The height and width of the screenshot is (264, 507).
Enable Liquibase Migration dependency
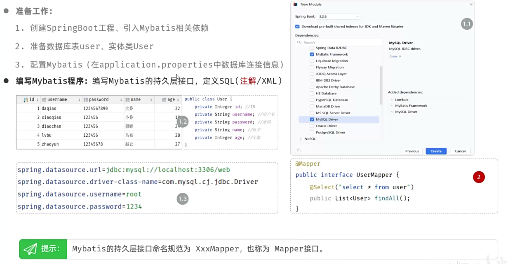(312, 61)
